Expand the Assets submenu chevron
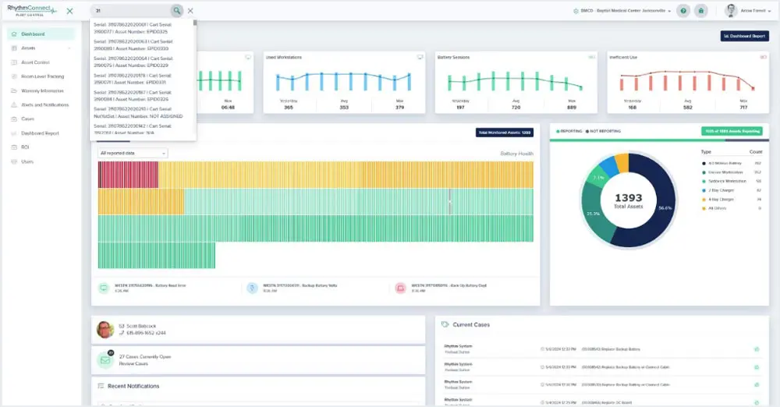The image size is (780, 407). [x=69, y=48]
